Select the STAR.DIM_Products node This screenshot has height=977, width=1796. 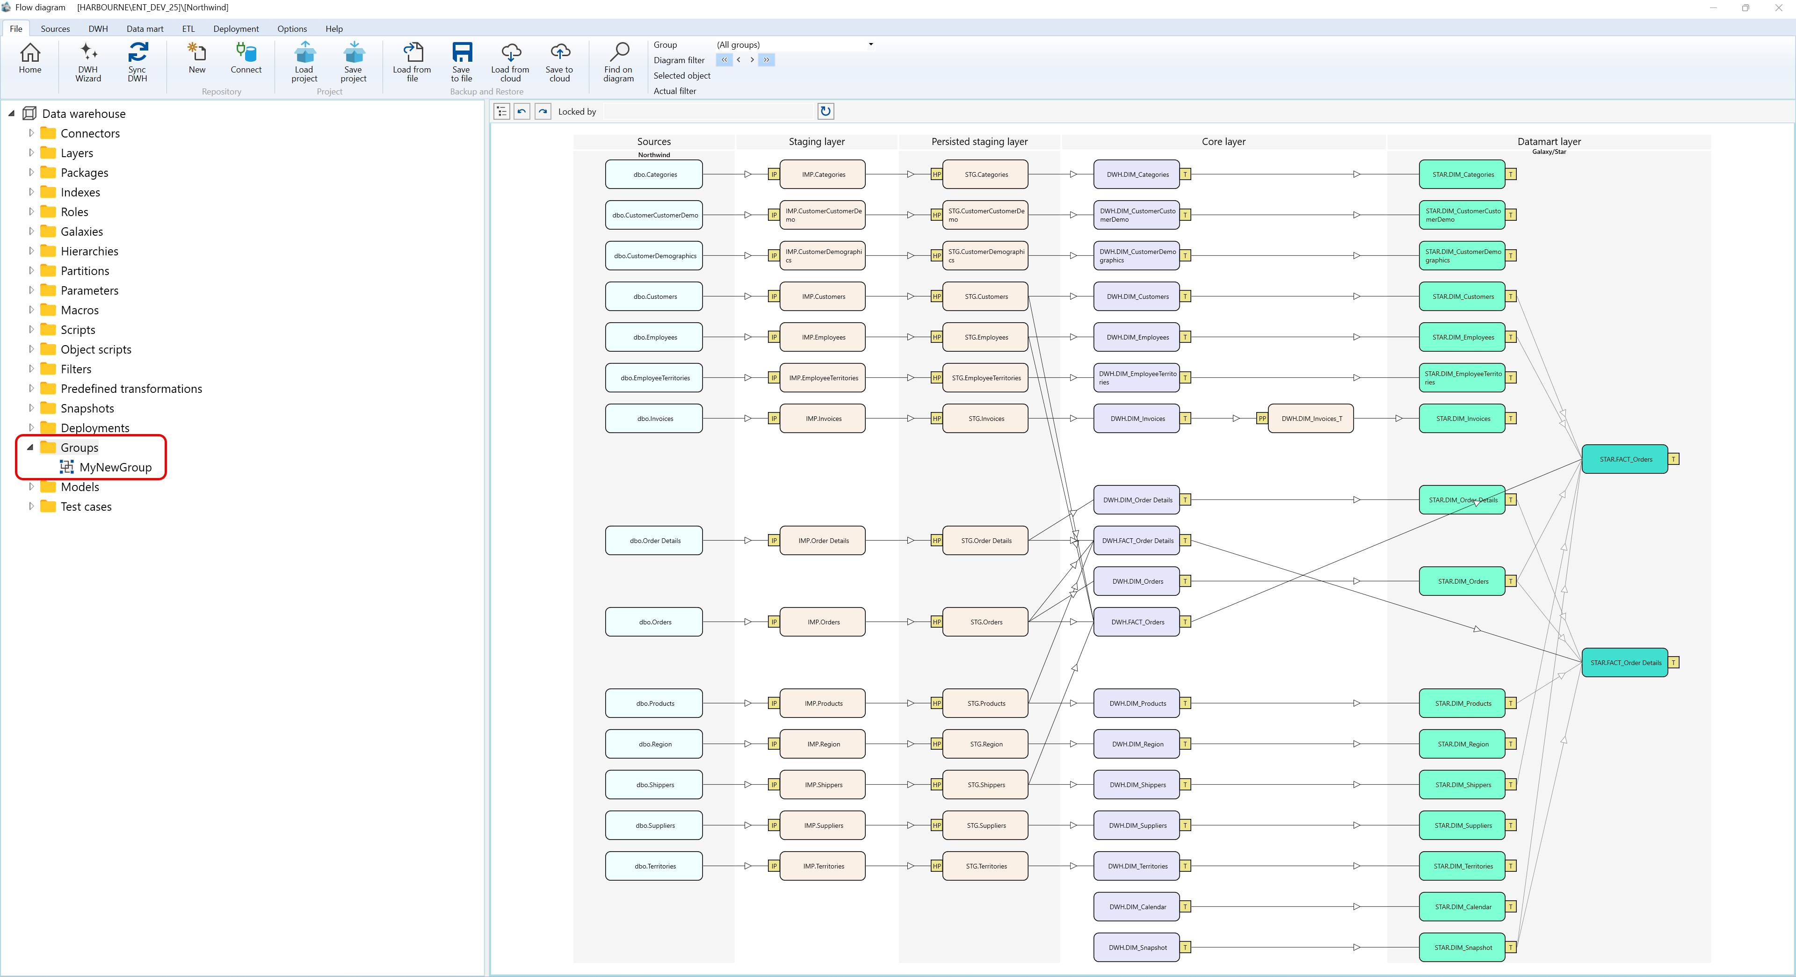click(1462, 703)
